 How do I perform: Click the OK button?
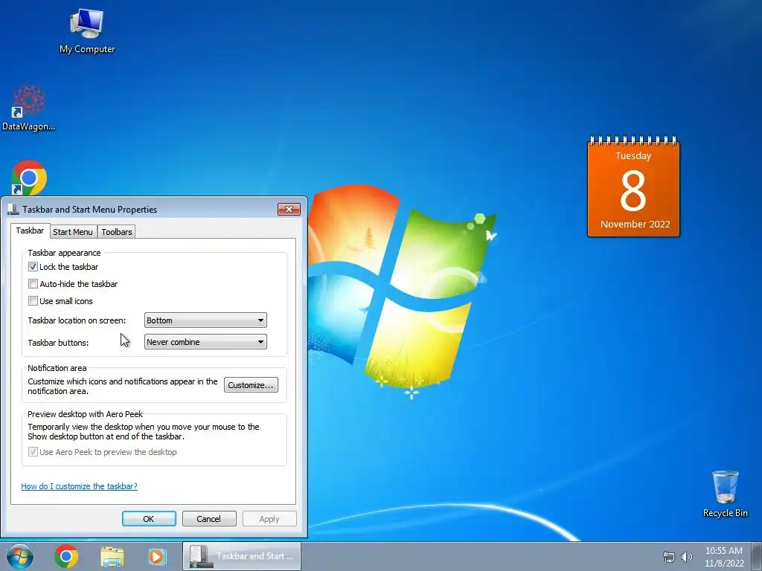coord(149,518)
